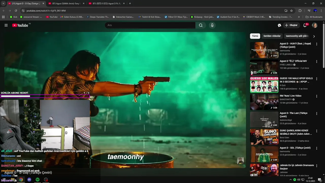Viewport: 325px width, 183px height.
Task: Open Discord from the taskbar
Action: tap(29, 180)
